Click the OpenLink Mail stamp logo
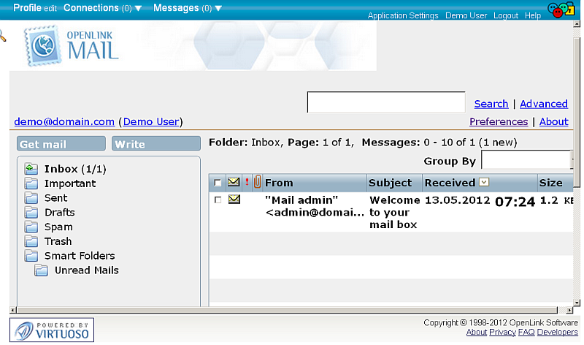 pos(43,45)
